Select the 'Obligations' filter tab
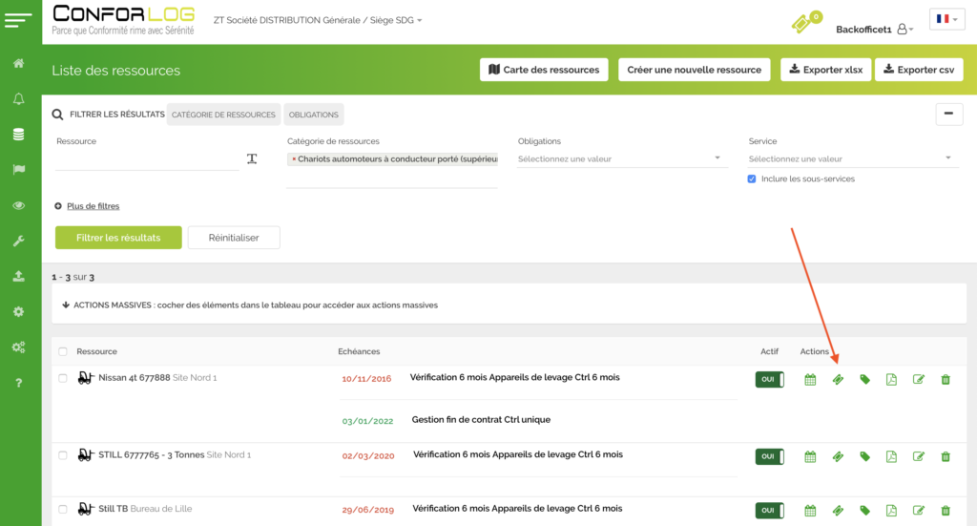 314,115
